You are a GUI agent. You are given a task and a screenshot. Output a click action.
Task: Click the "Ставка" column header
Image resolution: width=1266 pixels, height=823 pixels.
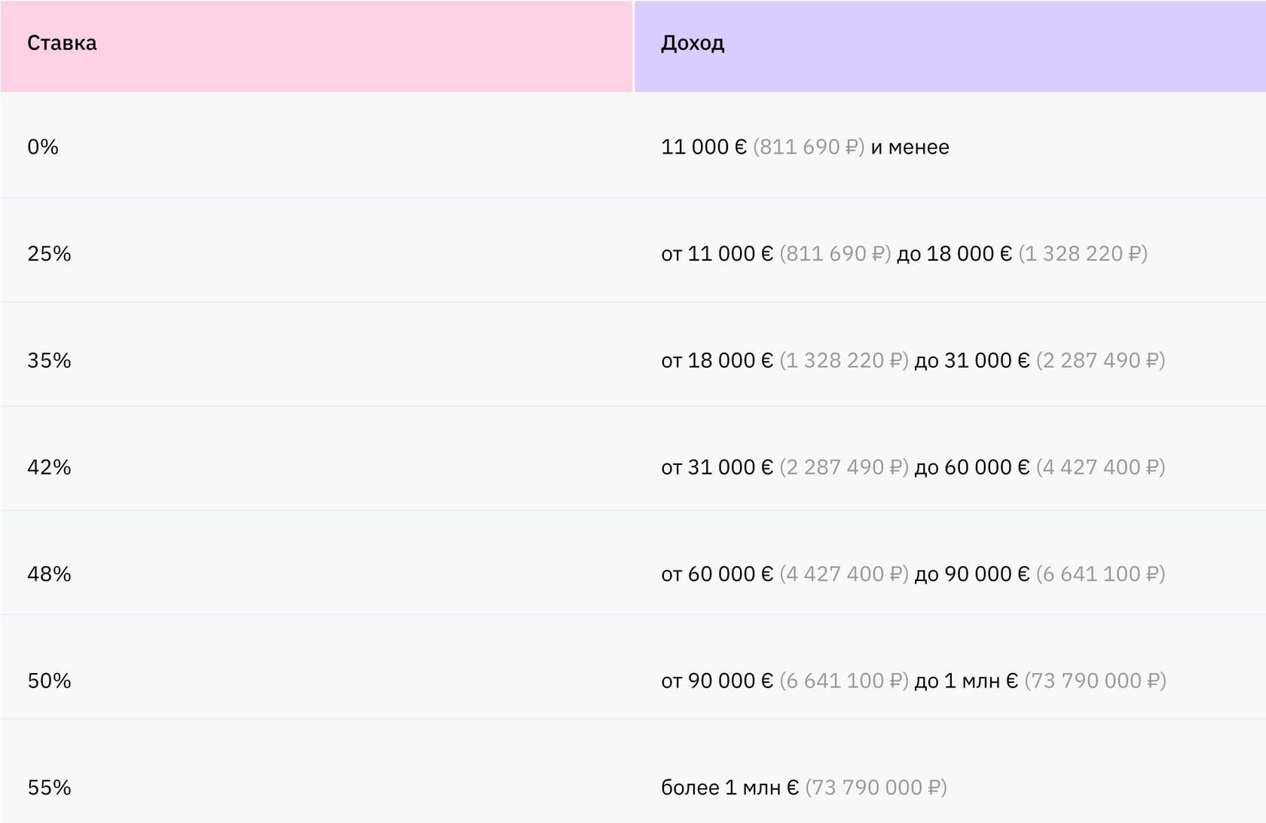(62, 43)
